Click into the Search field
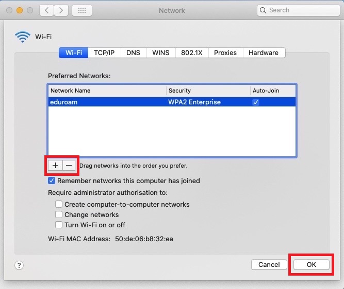This screenshot has height=289, width=344. tap(299, 10)
